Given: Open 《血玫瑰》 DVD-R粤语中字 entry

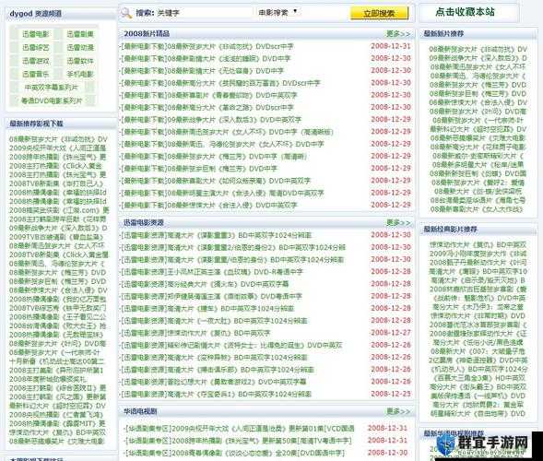Looking at the screenshot, I should click(212, 272).
